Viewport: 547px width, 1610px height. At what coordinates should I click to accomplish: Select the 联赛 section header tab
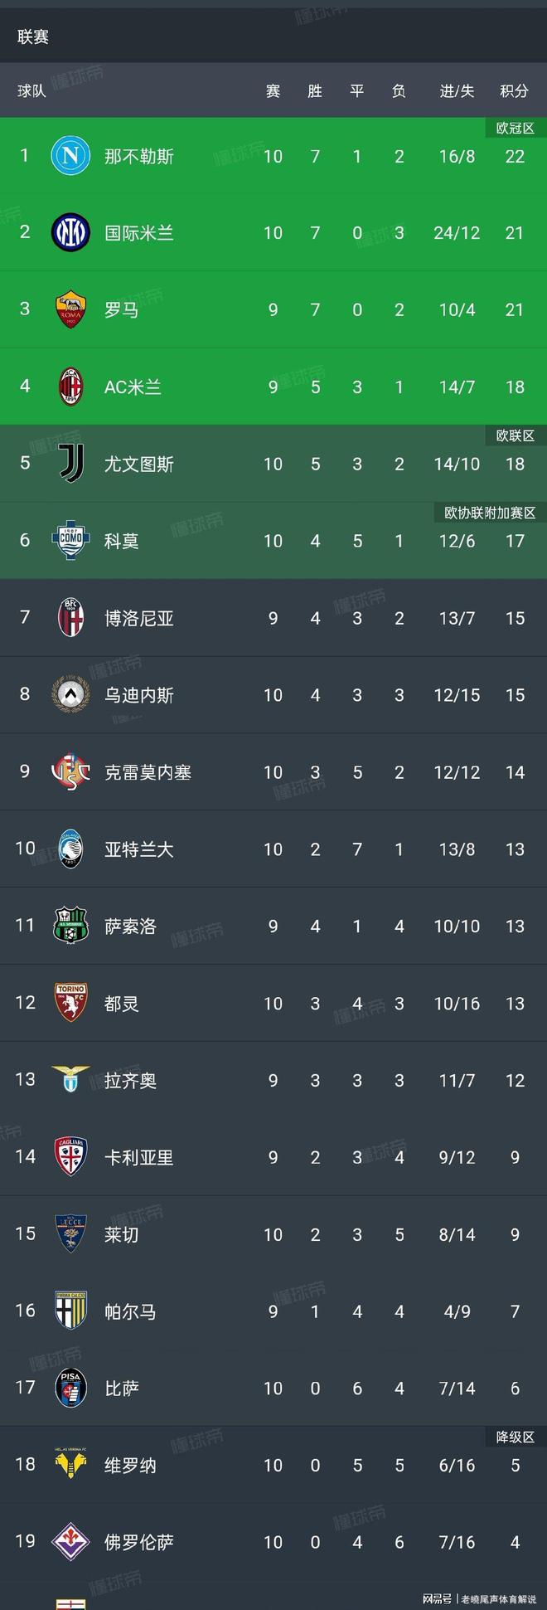tap(33, 37)
